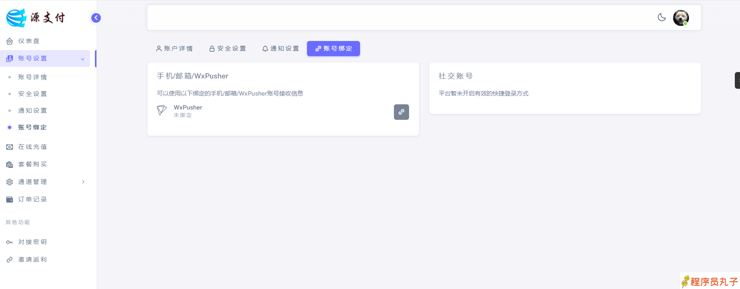
Task: Click the lock icon on 安全设置 tab
Action: tap(212, 49)
